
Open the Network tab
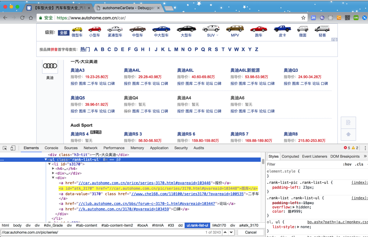[90, 148]
